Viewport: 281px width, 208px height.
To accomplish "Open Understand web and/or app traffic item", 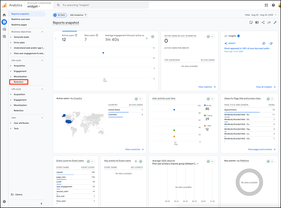I will coord(29,48).
